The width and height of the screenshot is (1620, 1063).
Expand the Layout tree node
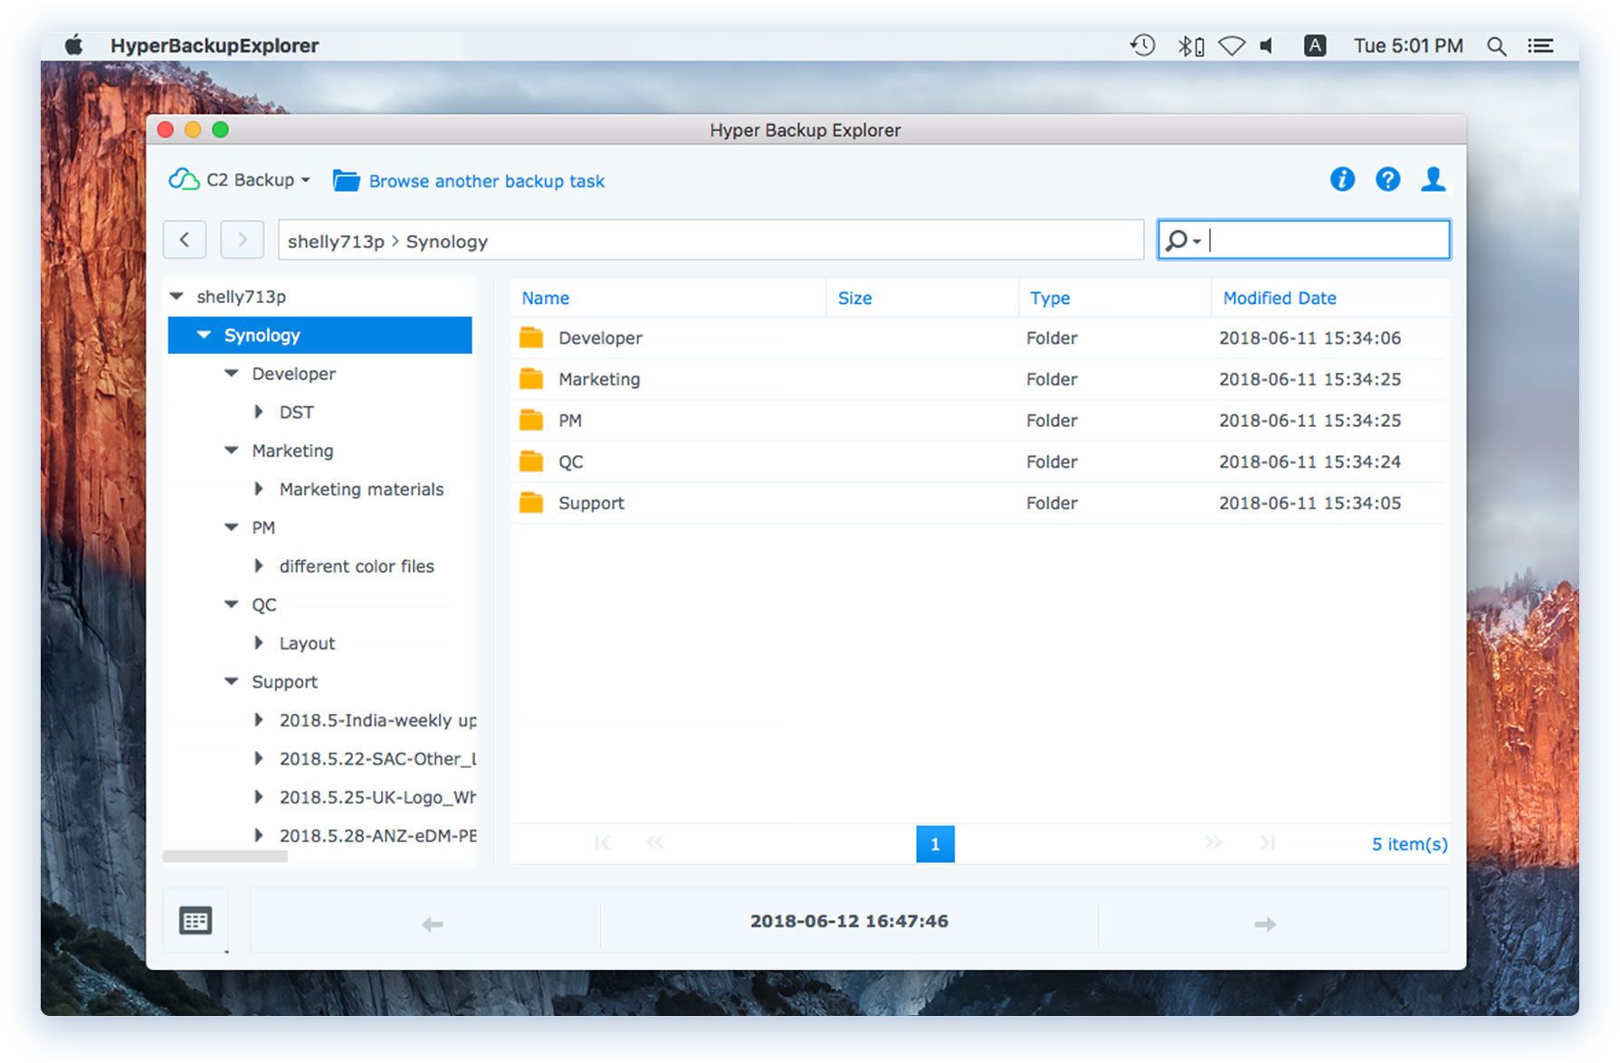point(259,642)
